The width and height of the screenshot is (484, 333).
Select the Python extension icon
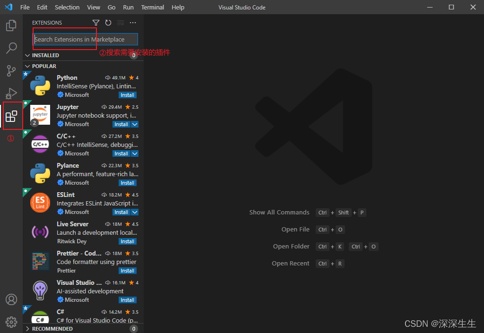tap(40, 85)
